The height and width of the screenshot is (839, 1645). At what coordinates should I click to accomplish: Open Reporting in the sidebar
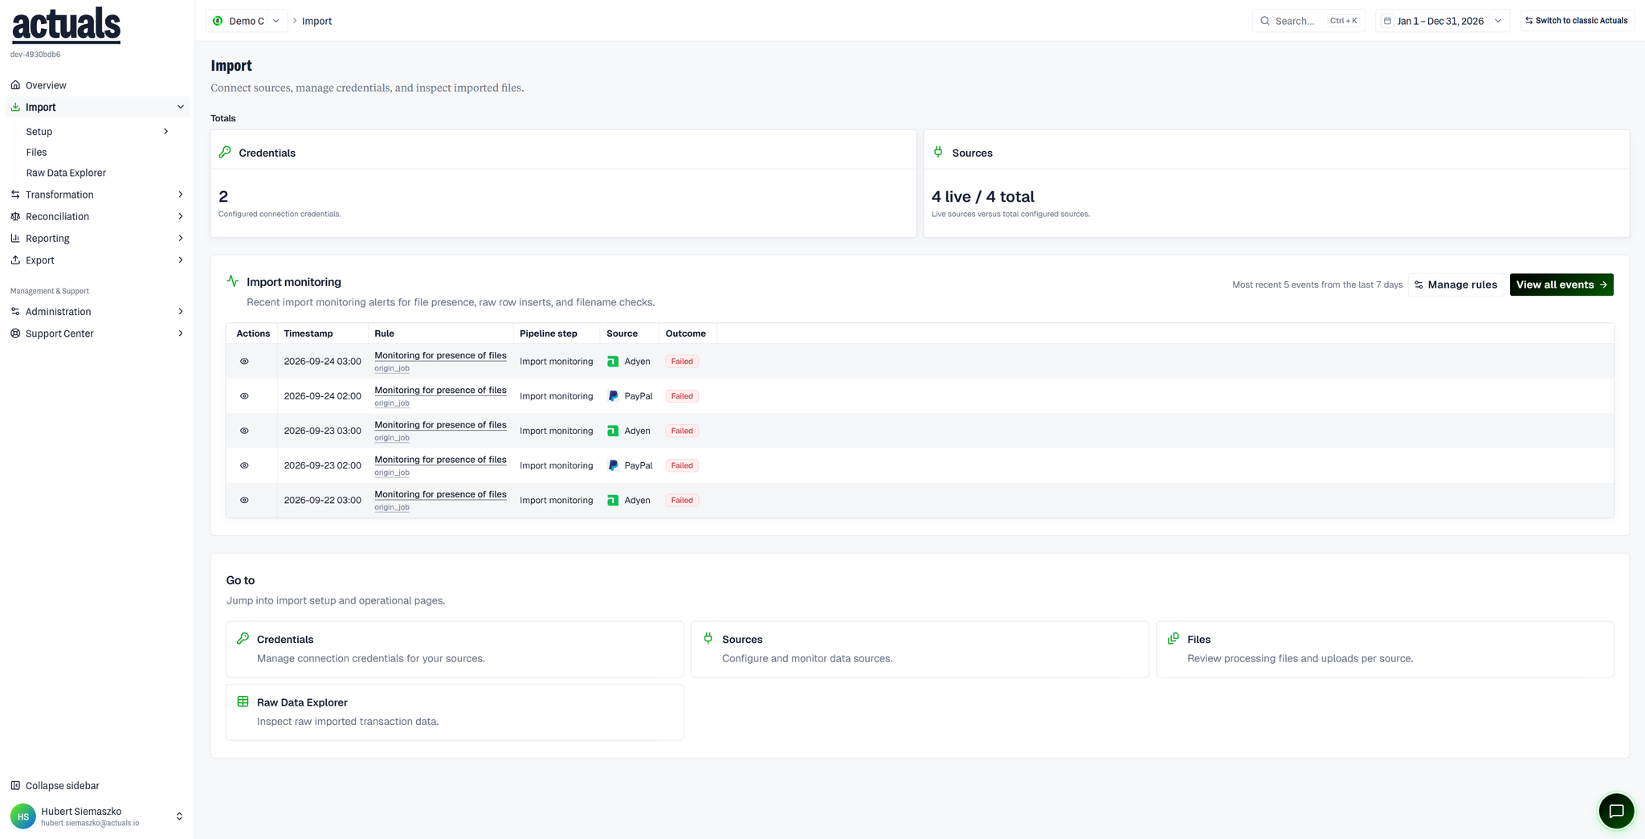pos(47,239)
